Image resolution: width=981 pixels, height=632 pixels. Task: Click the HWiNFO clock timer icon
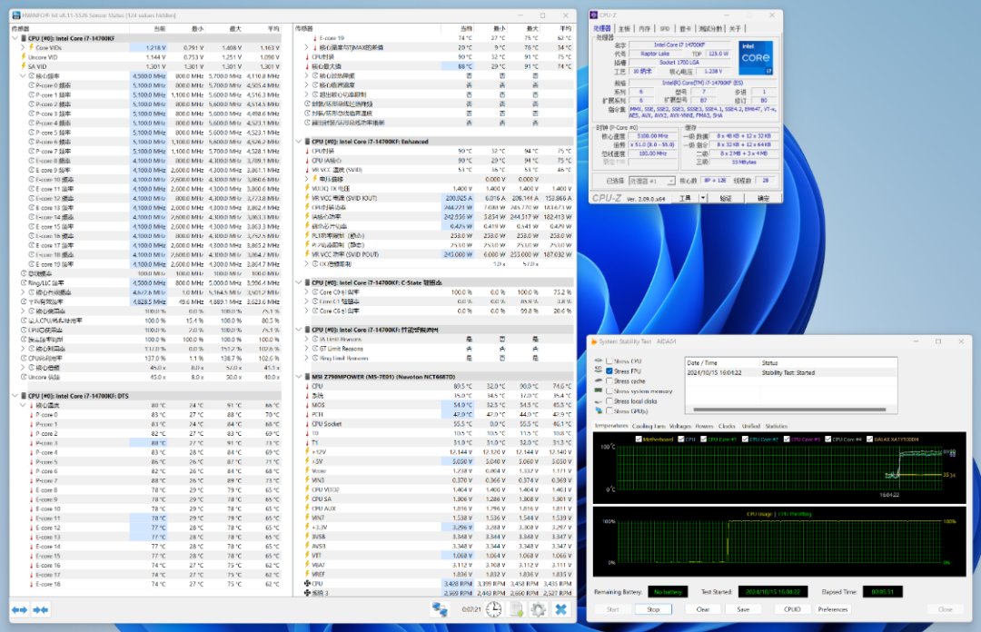click(x=493, y=609)
